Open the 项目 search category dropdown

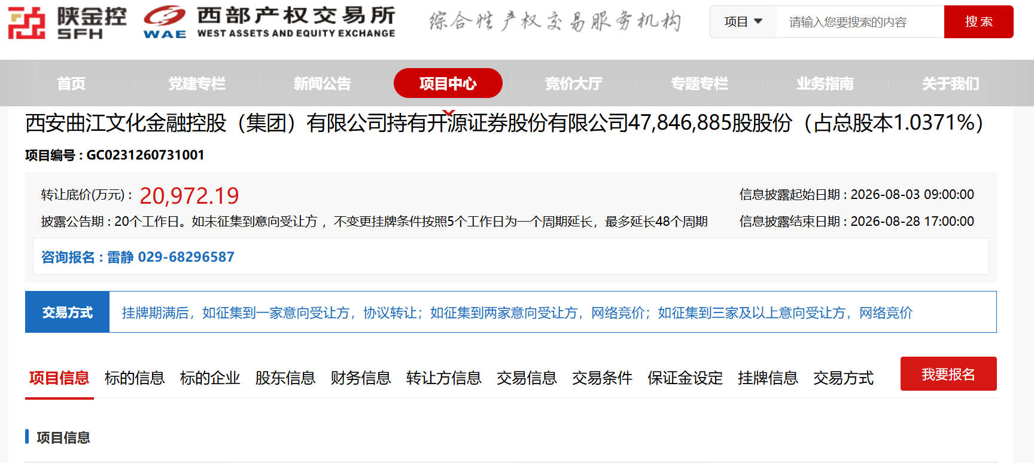[743, 22]
